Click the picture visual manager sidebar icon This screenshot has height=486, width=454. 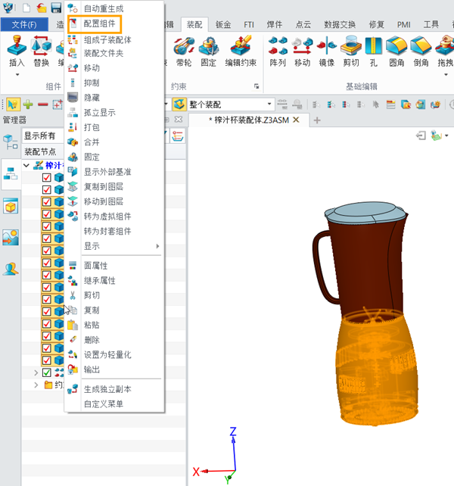point(11,238)
